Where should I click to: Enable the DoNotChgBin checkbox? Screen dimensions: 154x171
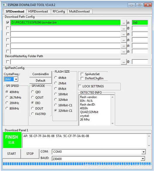pyautogui.click(x=82, y=78)
